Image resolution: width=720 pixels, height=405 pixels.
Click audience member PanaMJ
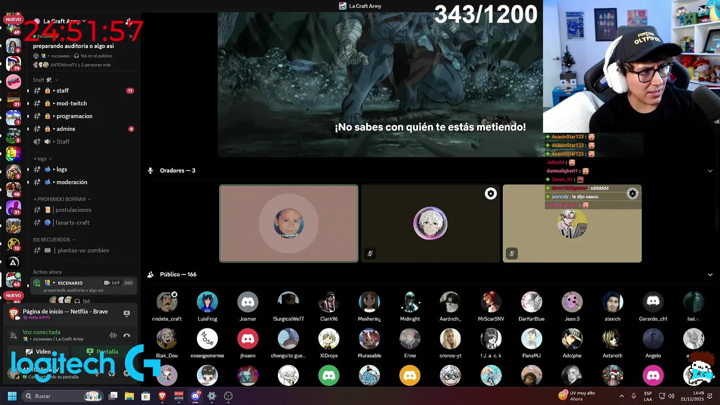pos(532,344)
